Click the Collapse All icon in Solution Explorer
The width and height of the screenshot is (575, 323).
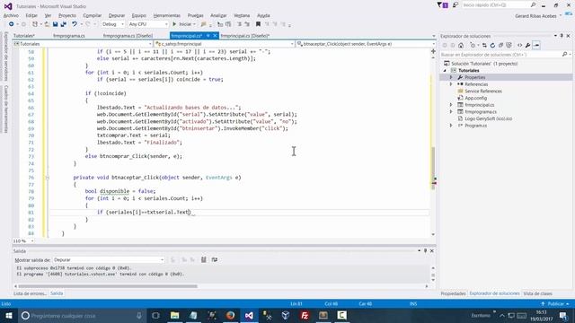pyautogui.click(x=500, y=45)
